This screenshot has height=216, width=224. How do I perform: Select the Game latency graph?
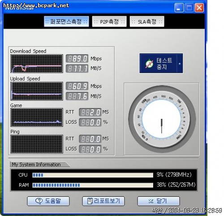coord(37,117)
